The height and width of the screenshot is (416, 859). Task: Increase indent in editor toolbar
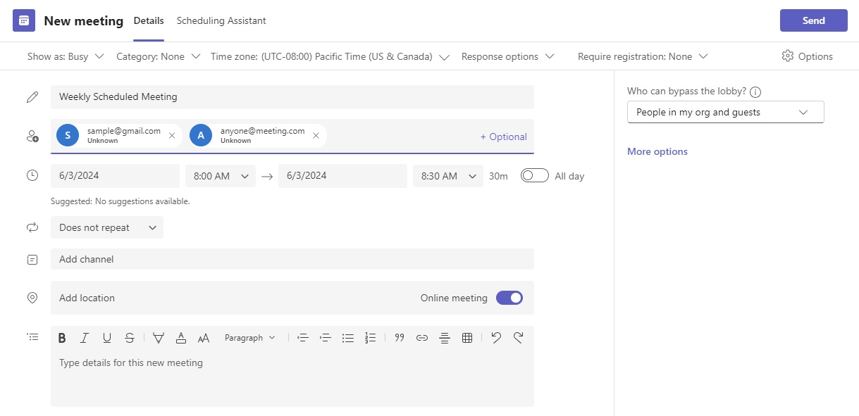[326, 338]
